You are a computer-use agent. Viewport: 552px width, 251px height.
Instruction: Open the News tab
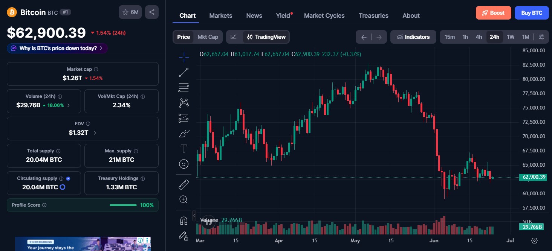[254, 15]
